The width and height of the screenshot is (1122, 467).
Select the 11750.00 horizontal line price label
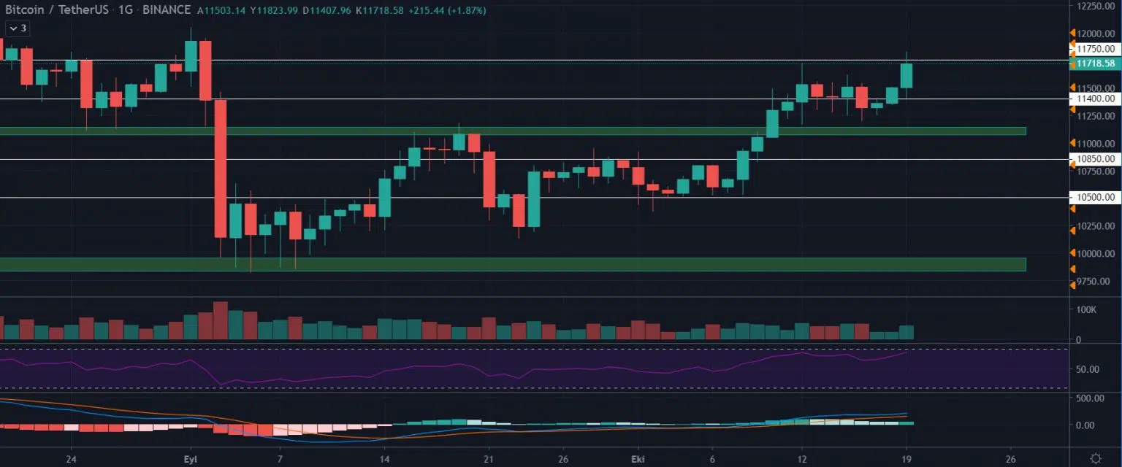click(x=1094, y=49)
